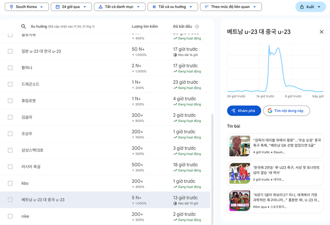This screenshot has width=330, height=225.
Task: Close the 베트남 u-23 대 중국 u-23 detail panel
Action: [x=322, y=32]
